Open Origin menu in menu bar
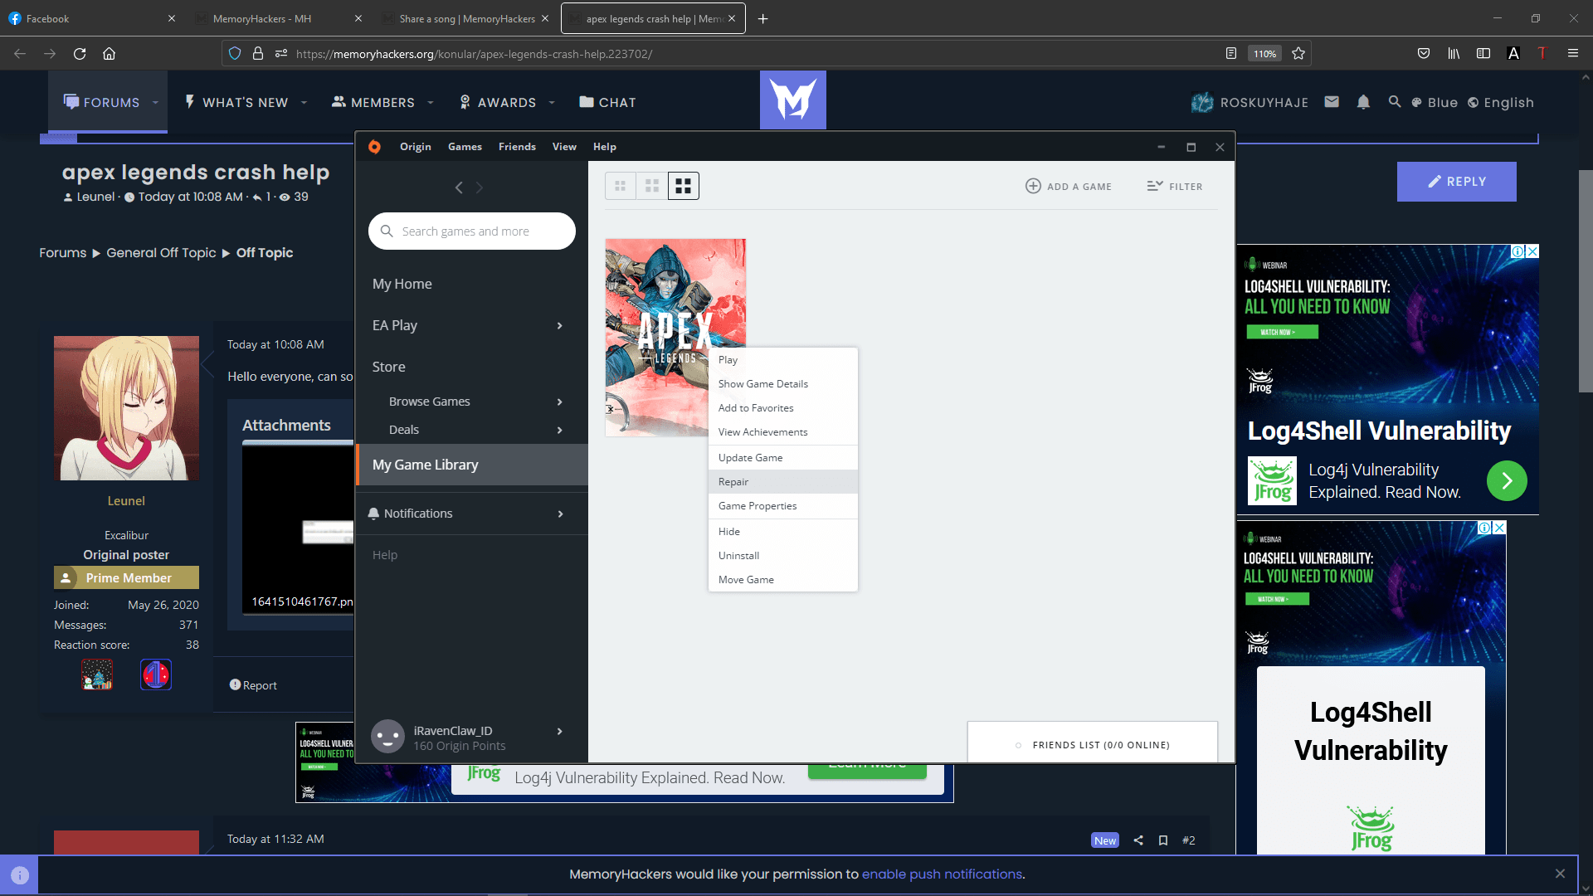 [x=416, y=147]
